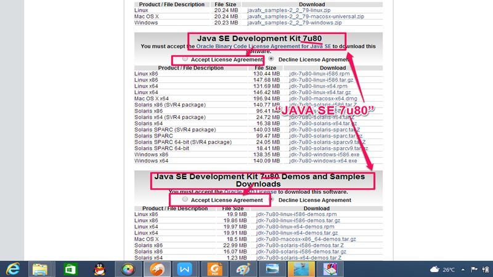This screenshot has height=277, width=493.
Task: Download javafx_samples-2_2_79-windows.zip
Action: (x=295, y=23)
